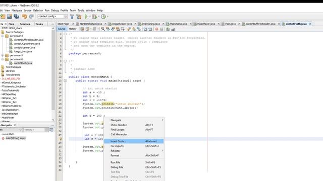323x181 pixels.
Task: Select contohScanner.java in the project tree
Action: point(25,48)
